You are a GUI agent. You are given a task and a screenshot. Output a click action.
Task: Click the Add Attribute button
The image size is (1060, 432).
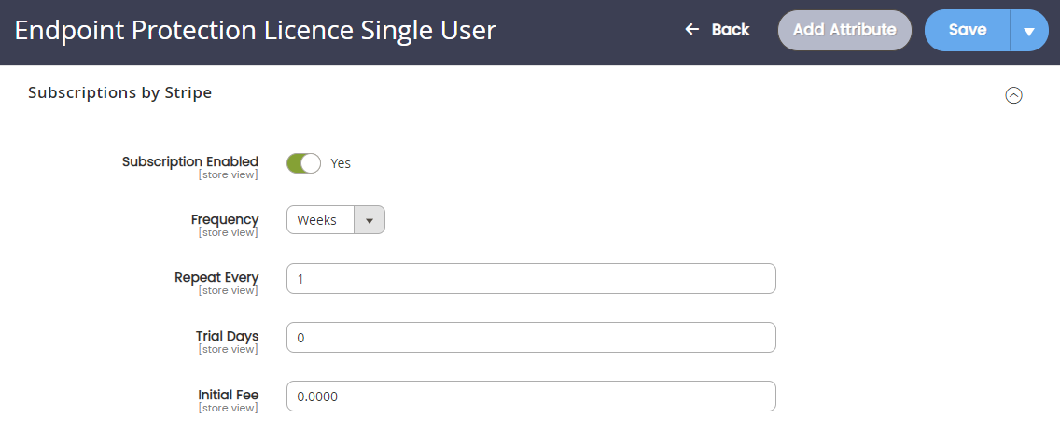click(844, 30)
